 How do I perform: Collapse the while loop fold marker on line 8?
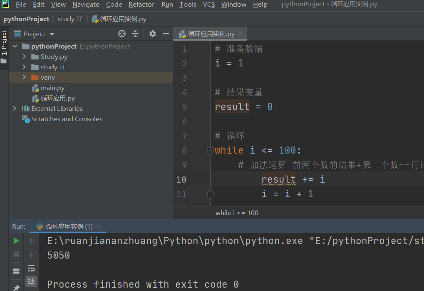tap(210, 151)
